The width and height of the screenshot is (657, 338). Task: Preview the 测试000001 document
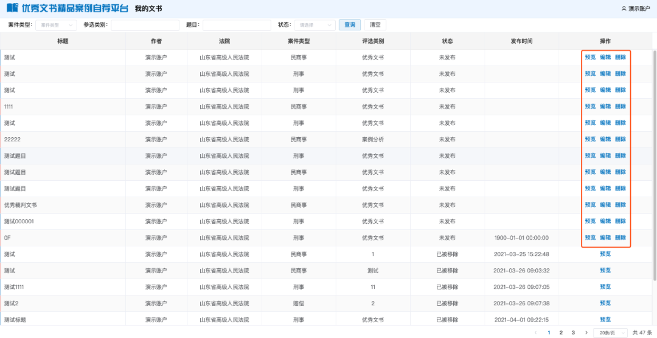[590, 221]
